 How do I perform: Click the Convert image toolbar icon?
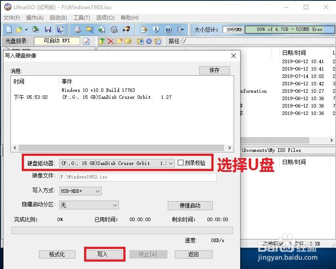[102, 29]
